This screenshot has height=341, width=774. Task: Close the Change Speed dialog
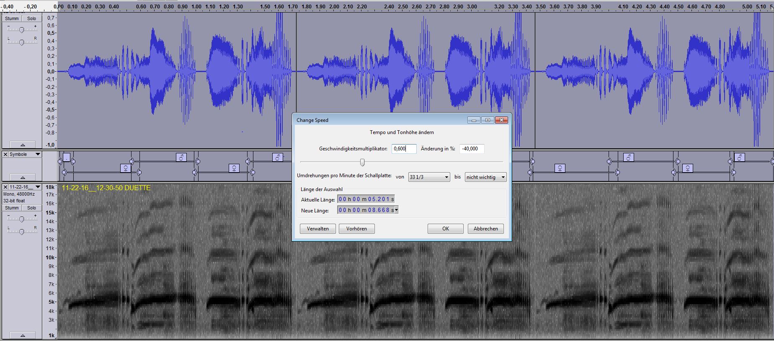(x=501, y=120)
